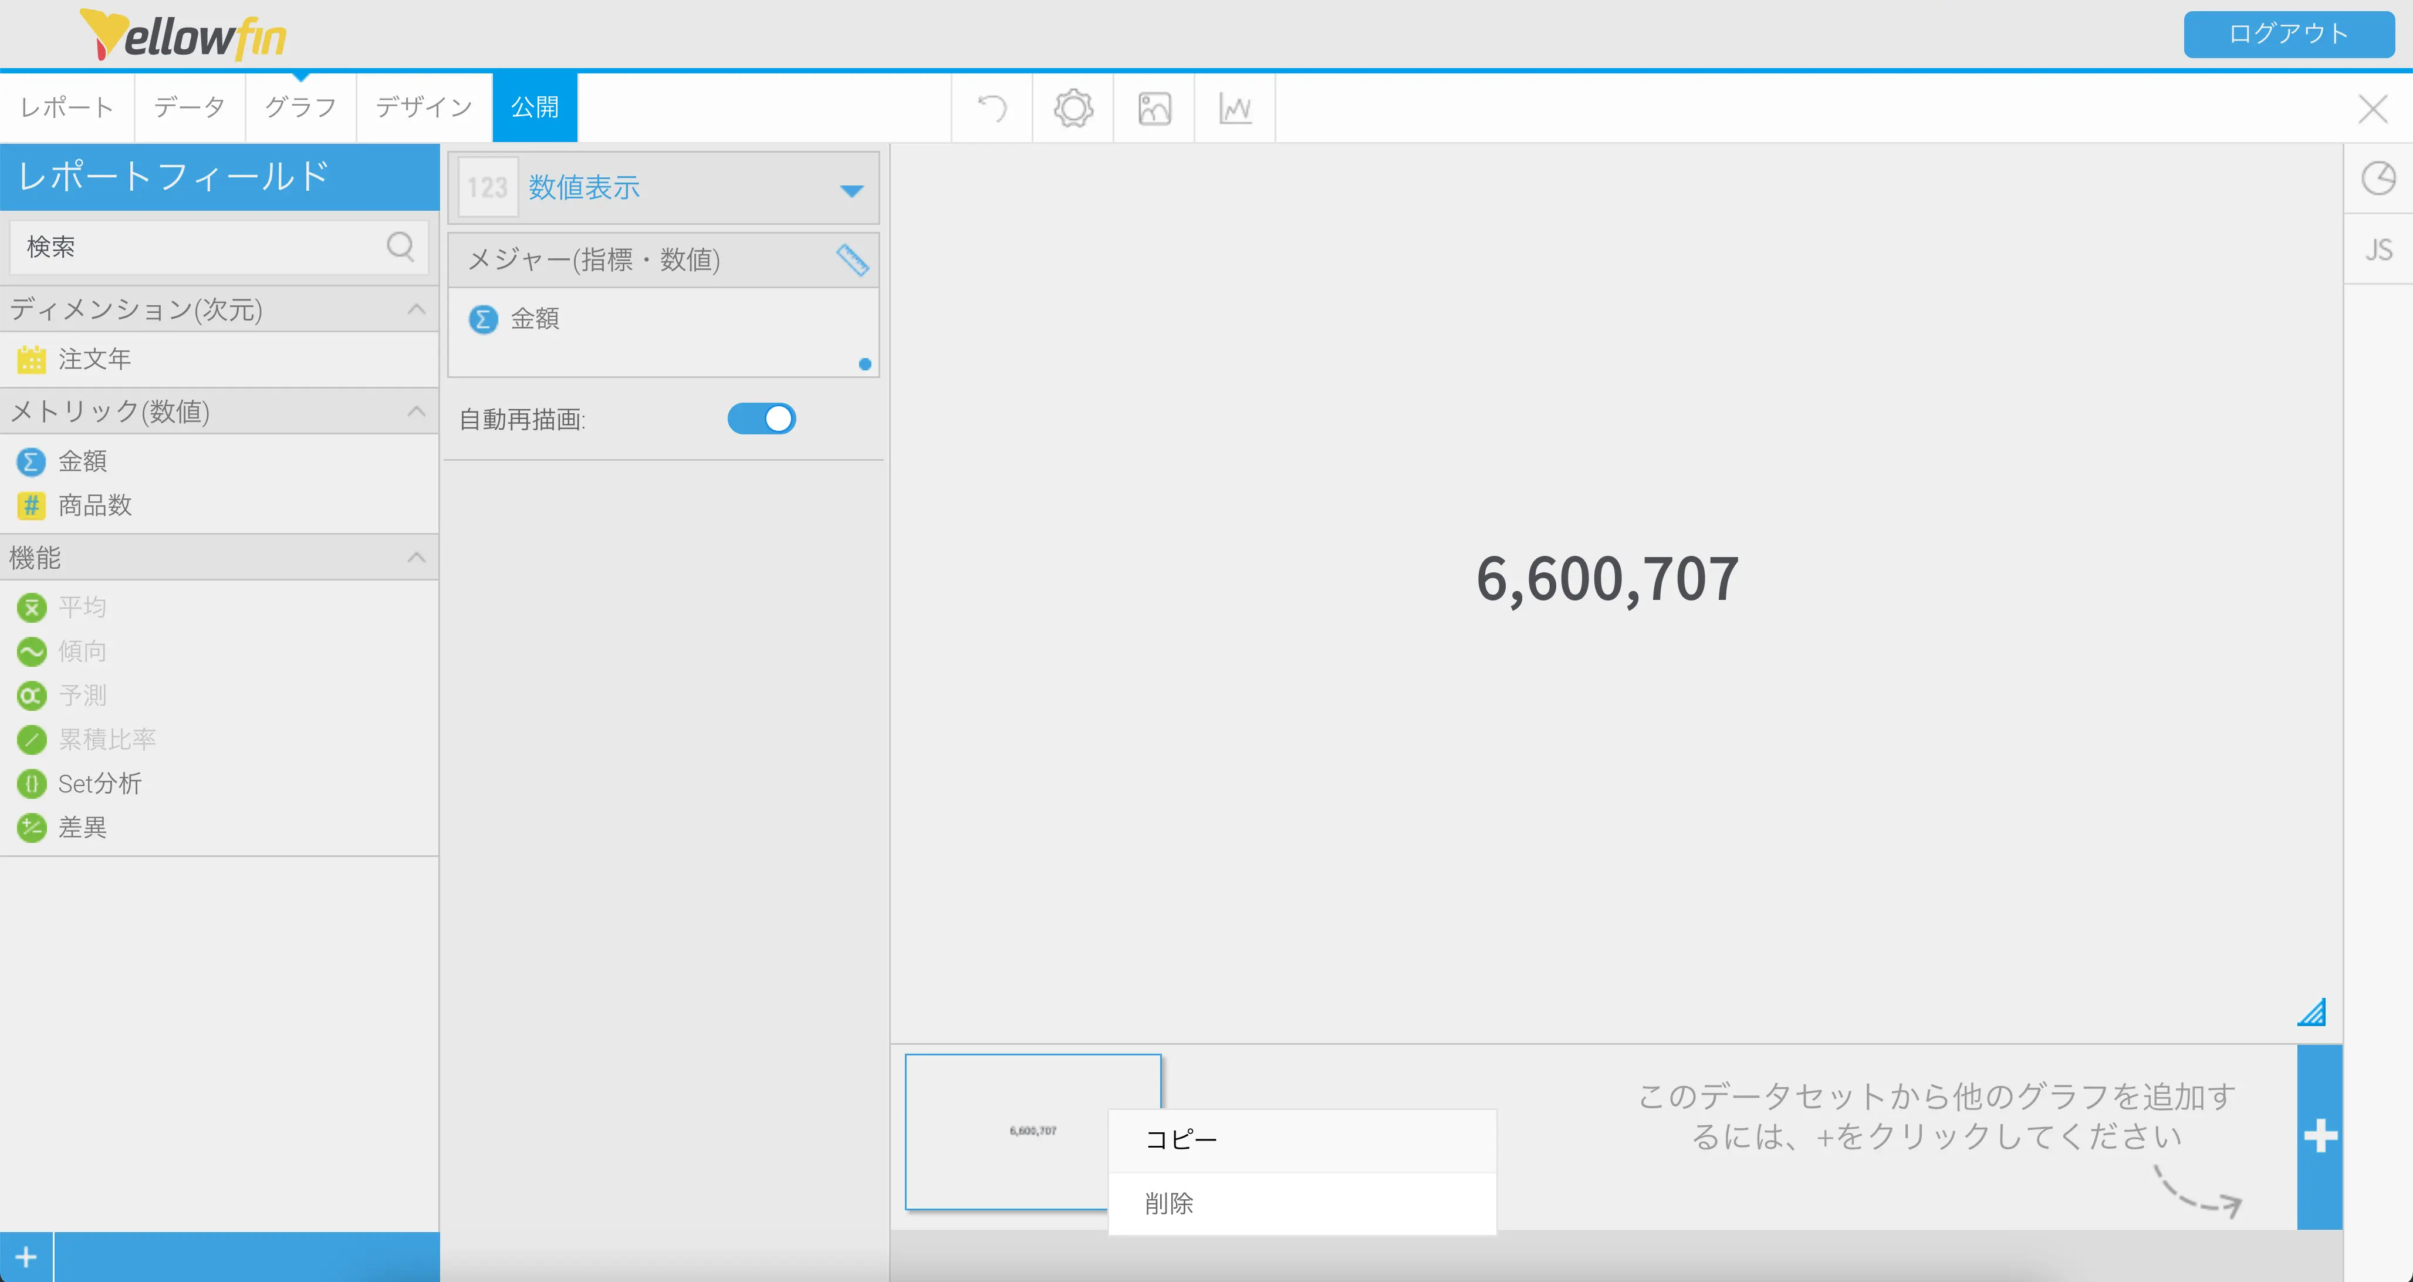2413x1282 pixels.
Task: Click the ruler icon beside メジャー(指標・数値)
Action: pyautogui.click(x=851, y=259)
